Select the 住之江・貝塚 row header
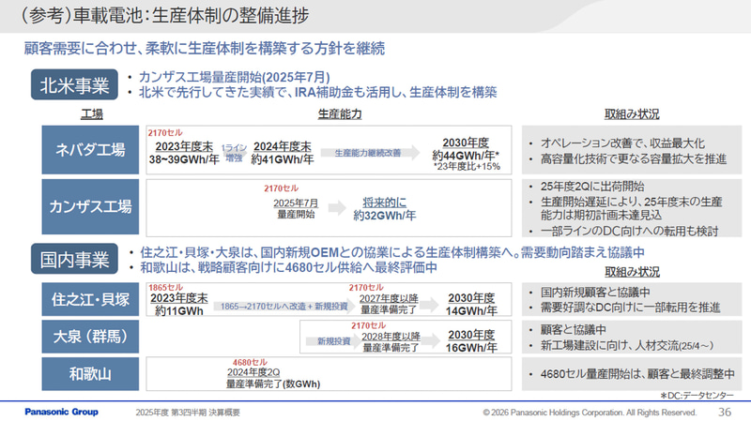 click(x=90, y=299)
